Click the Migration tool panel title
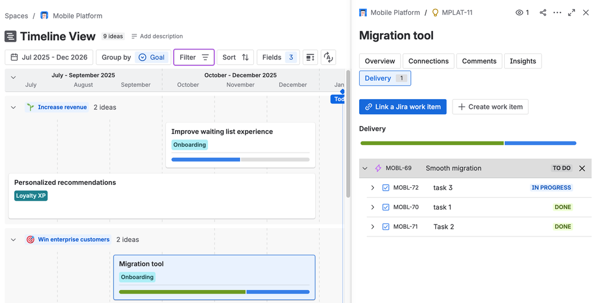This screenshot has height=303, width=594. tap(396, 36)
